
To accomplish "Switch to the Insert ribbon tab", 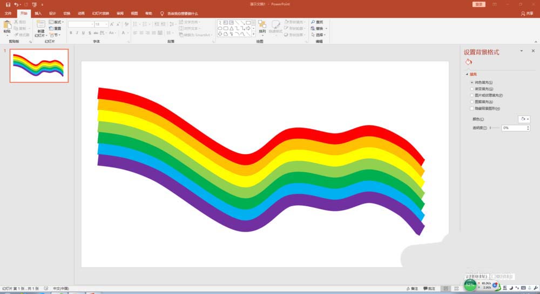I will (x=38, y=13).
